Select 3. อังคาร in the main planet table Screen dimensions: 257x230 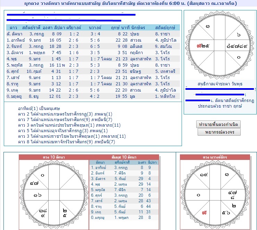click(x=15, y=52)
